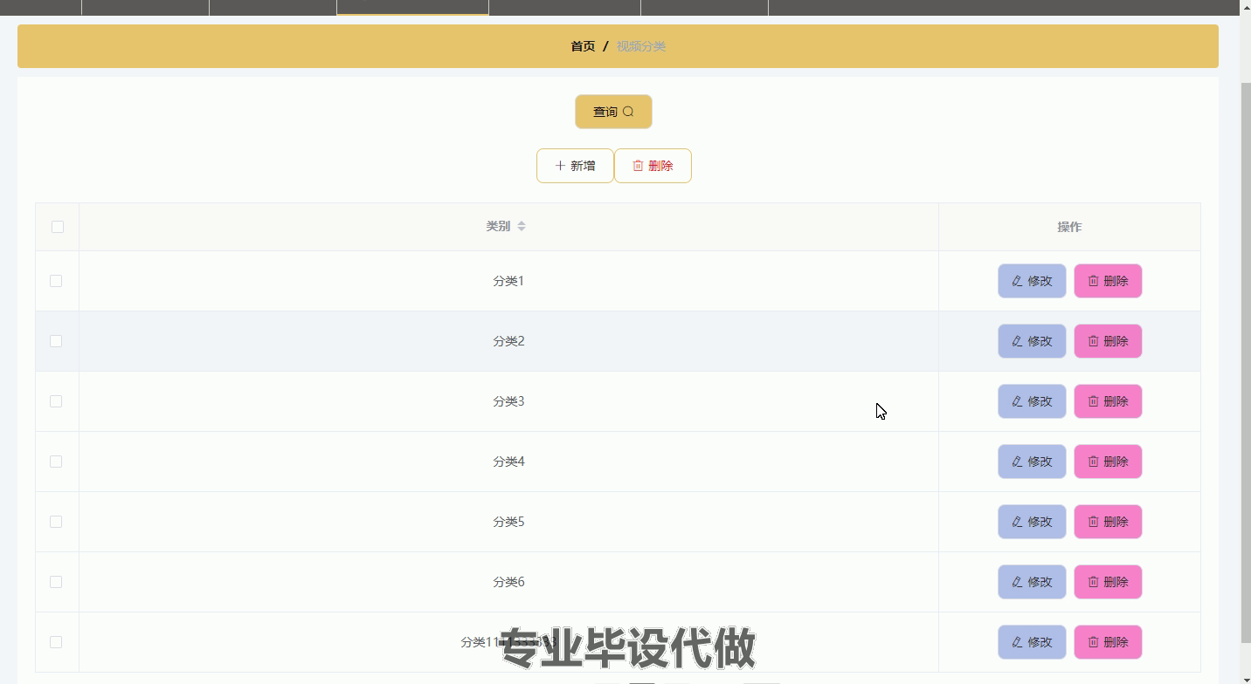
Task: Click the 分类6 category cell
Action: click(x=508, y=582)
